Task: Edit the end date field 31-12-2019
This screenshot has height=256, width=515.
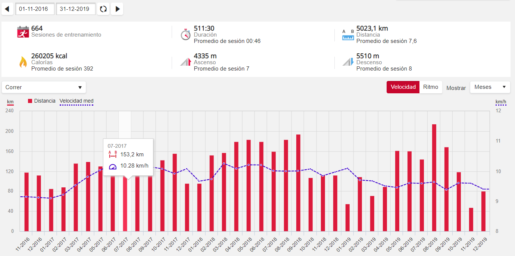Action: tap(76, 9)
